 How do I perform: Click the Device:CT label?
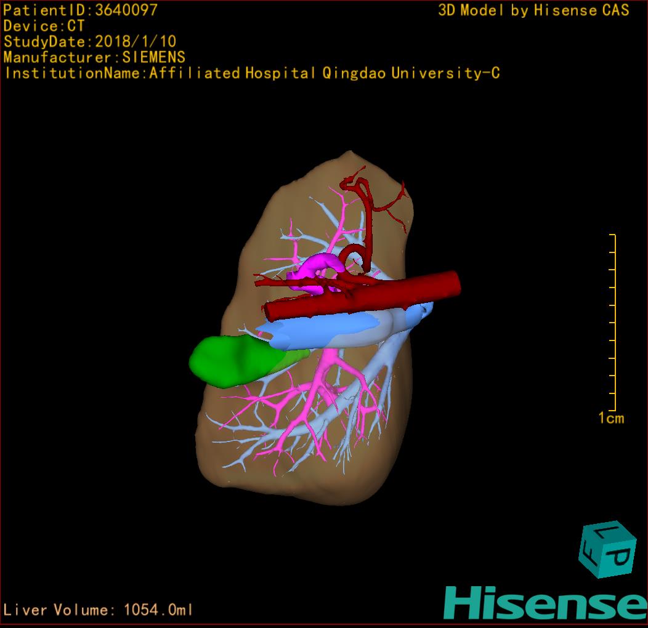click(x=44, y=26)
